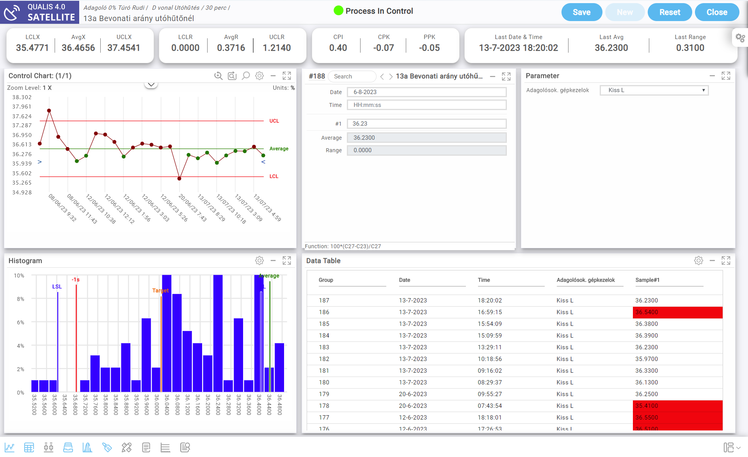Sort by the Date column header

[405, 280]
